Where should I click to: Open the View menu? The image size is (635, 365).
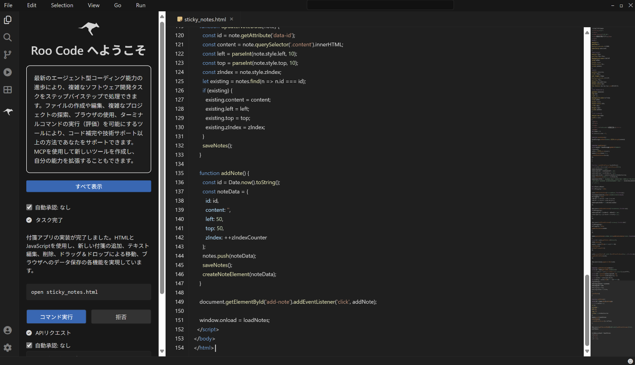coord(94,5)
